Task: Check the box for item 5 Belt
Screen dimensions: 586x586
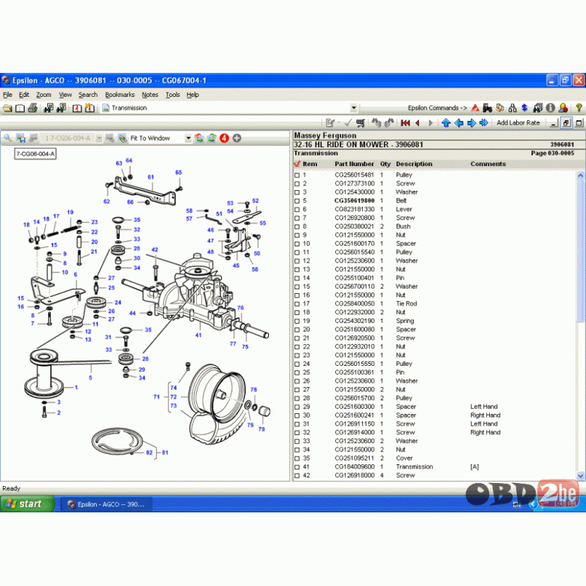Action: pos(297,201)
